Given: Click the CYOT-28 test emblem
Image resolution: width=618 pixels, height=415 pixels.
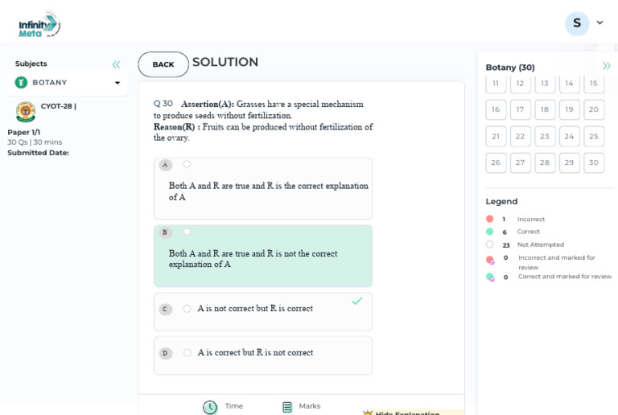Looking at the screenshot, I should click(26, 112).
